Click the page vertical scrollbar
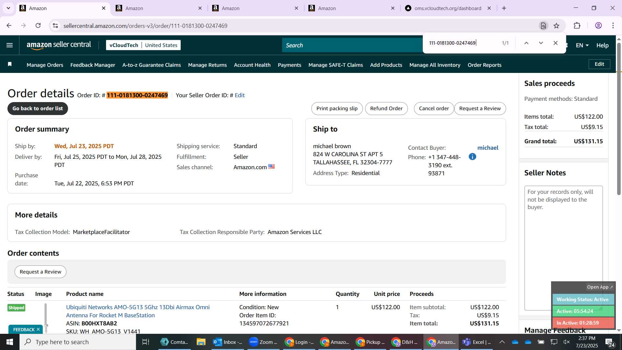This screenshot has height=350, width=622. [x=619, y=118]
